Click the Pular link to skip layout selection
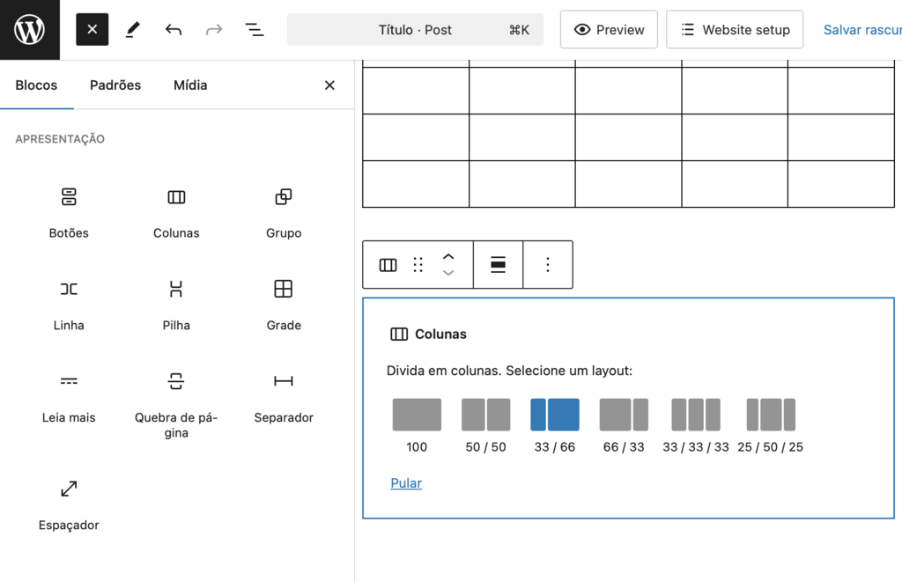 tap(405, 482)
